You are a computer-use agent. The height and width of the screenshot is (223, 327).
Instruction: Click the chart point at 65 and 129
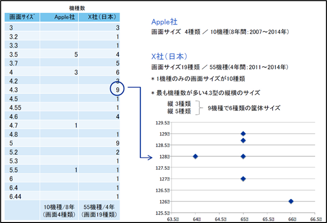[x=243, y=134]
